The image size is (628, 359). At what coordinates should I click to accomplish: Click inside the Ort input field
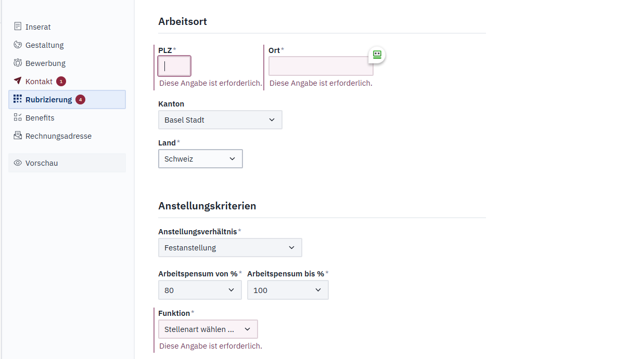pyautogui.click(x=321, y=65)
